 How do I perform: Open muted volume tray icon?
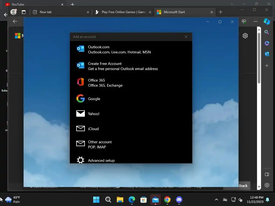(x=240, y=200)
